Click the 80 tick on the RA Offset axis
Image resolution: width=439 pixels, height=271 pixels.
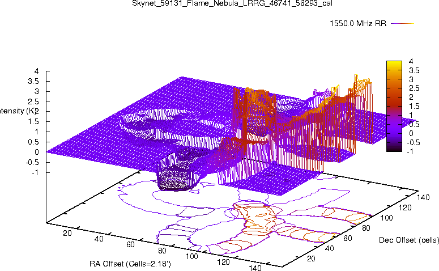162,251
